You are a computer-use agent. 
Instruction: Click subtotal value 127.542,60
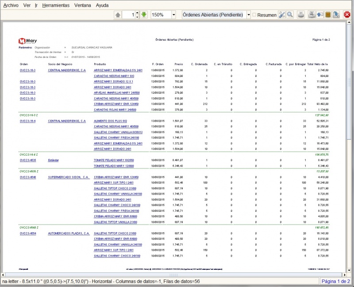[322, 115]
